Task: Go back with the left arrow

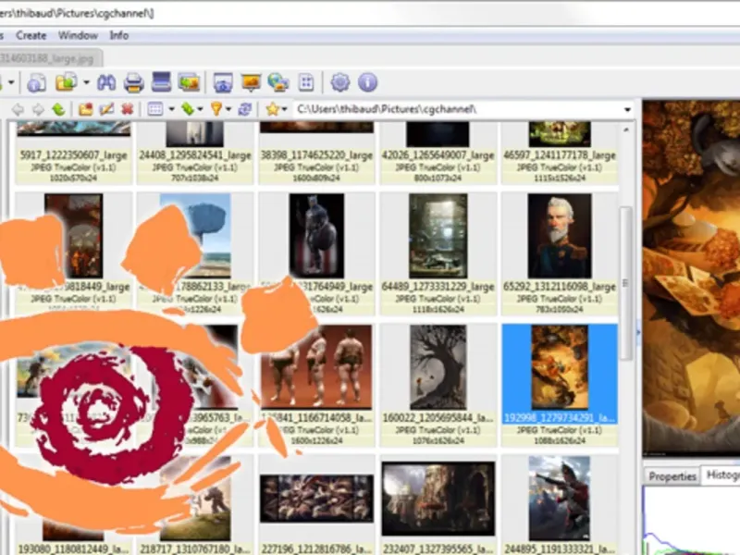Action: 18,109
